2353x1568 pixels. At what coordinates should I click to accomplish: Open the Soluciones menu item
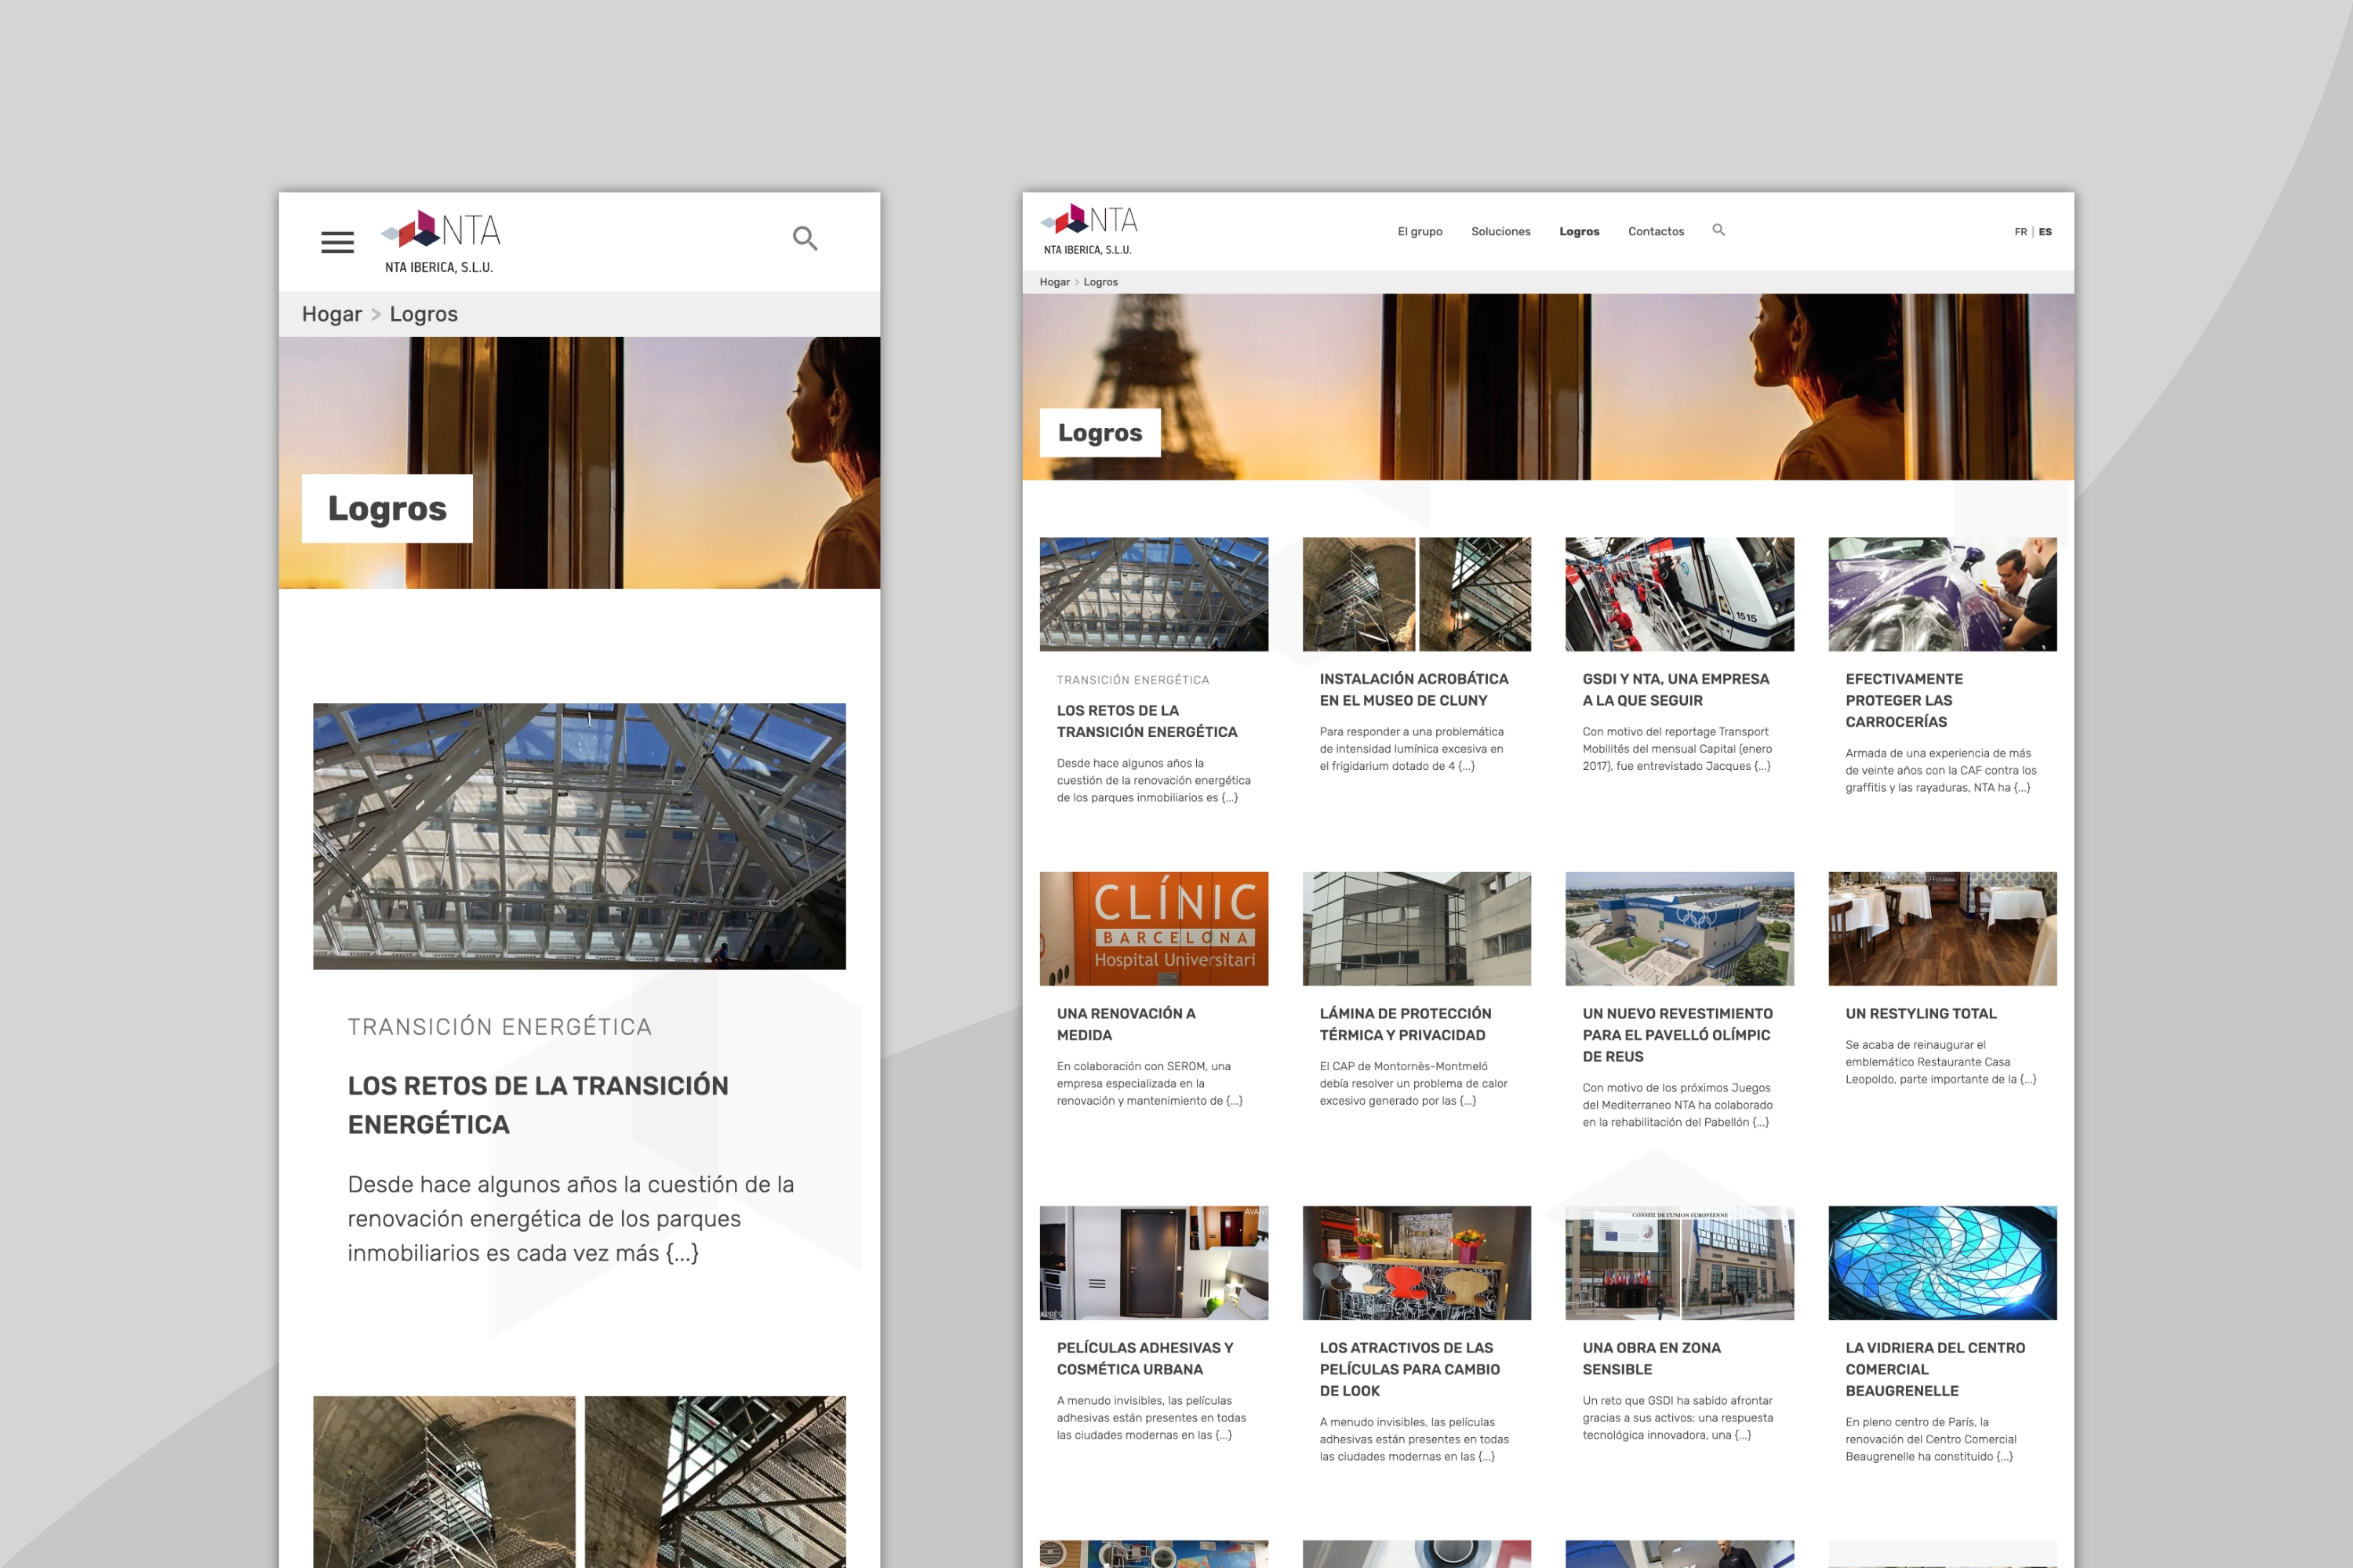pyautogui.click(x=1500, y=231)
